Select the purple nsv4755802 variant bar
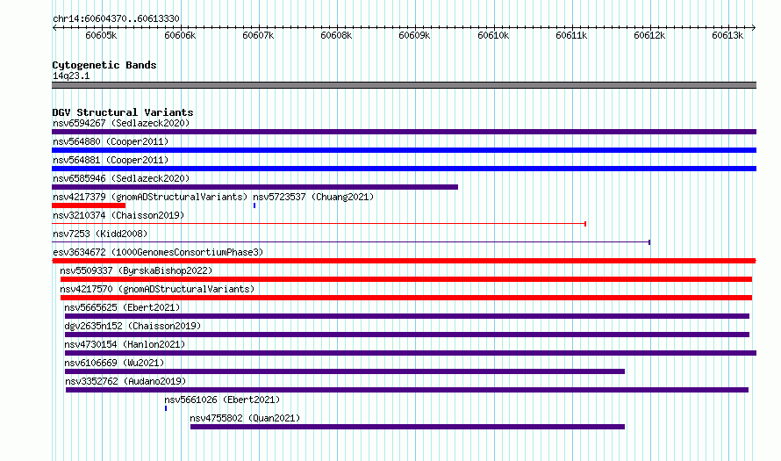The image size is (781, 461). 407,427
